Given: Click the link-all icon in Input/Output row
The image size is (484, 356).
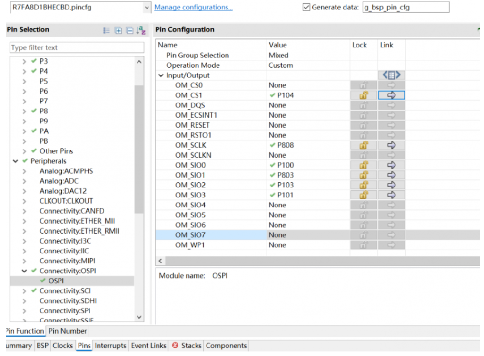Looking at the screenshot, I should 392,75.
